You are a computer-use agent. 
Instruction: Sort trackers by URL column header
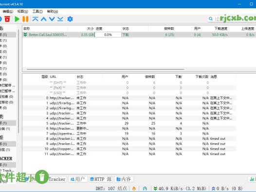62,77
